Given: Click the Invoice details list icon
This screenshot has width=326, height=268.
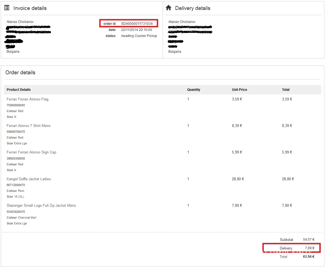Looking at the screenshot, I should 7,8.
